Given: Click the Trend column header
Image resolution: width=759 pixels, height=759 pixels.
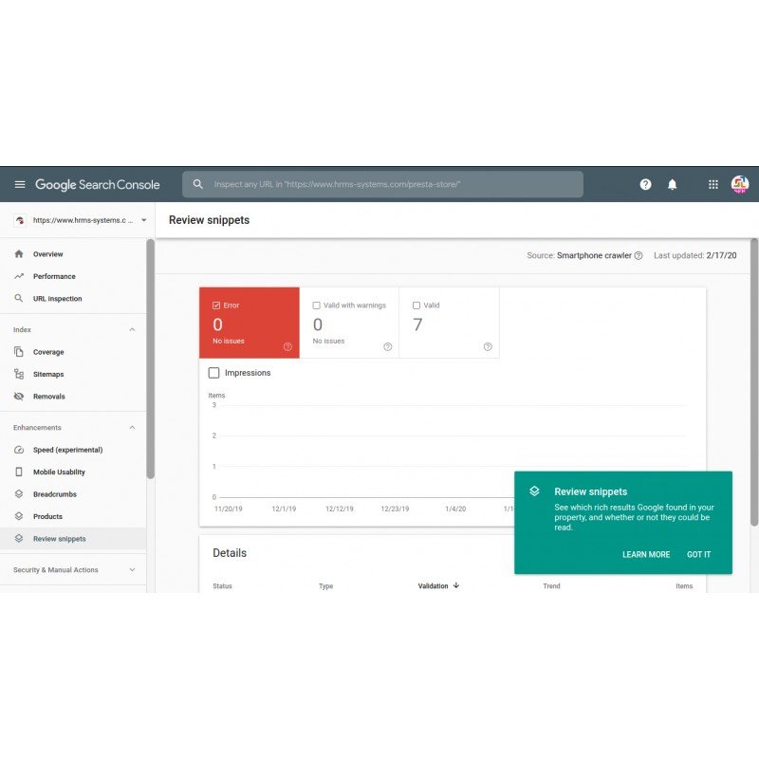Looking at the screenshot, I should click(551, 586).
